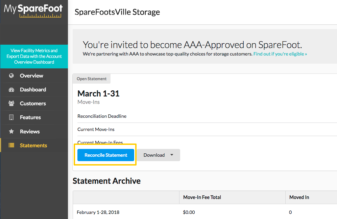337x219 pixels.
Task: Click the Features building icon
Action: tap(11, 117)
